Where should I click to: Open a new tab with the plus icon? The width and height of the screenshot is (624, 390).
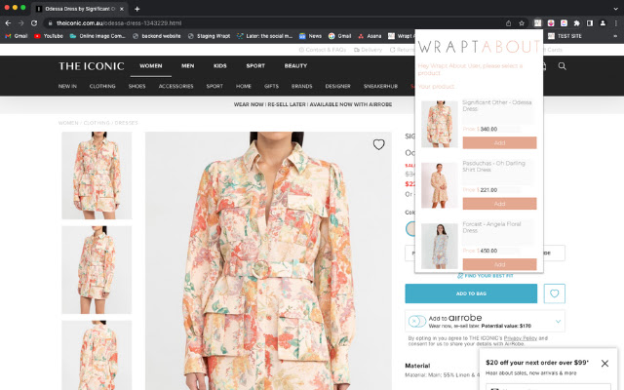pos(136,9)
